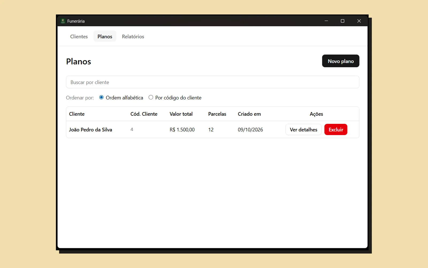
Task: Select Ordem alfabética sorting option
Action: click(101, 97)
